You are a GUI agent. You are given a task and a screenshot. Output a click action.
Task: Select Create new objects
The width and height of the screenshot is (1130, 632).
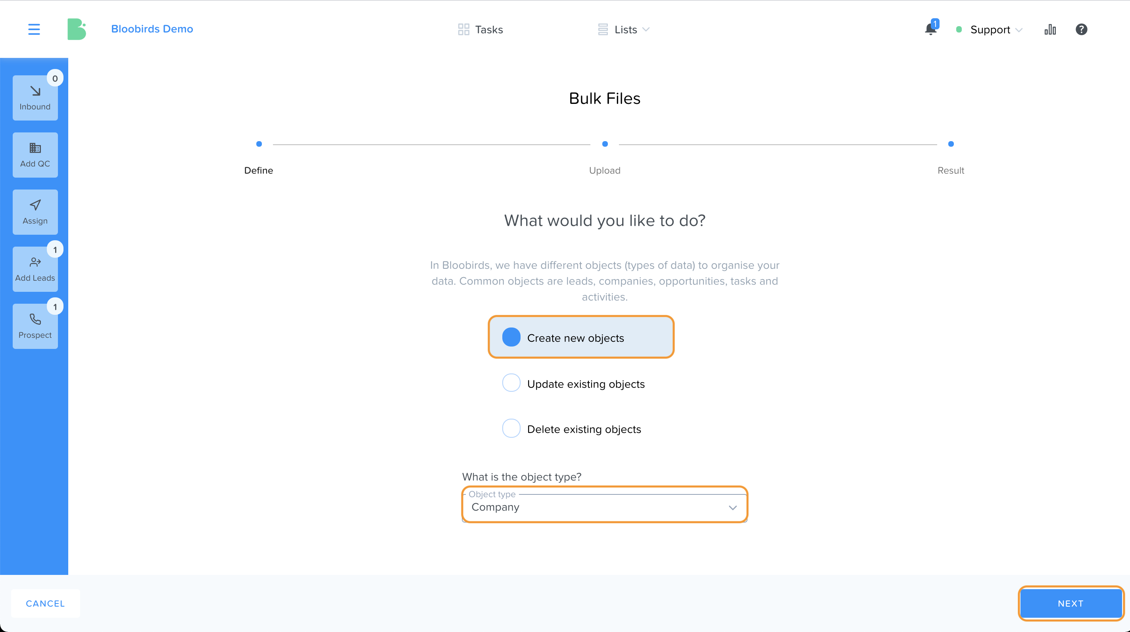581,337
